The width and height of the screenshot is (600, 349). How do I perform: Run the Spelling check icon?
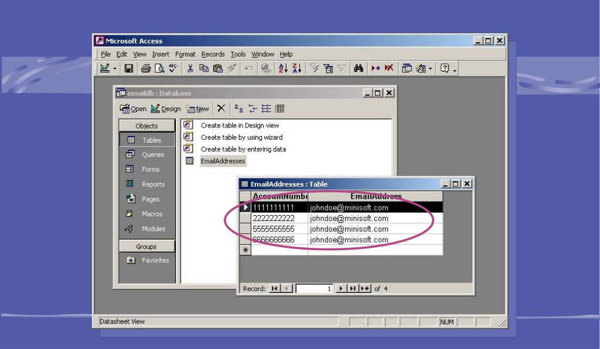click(x=173, y=68)
